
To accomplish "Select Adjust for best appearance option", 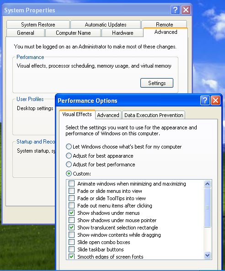I will point(69,156).
